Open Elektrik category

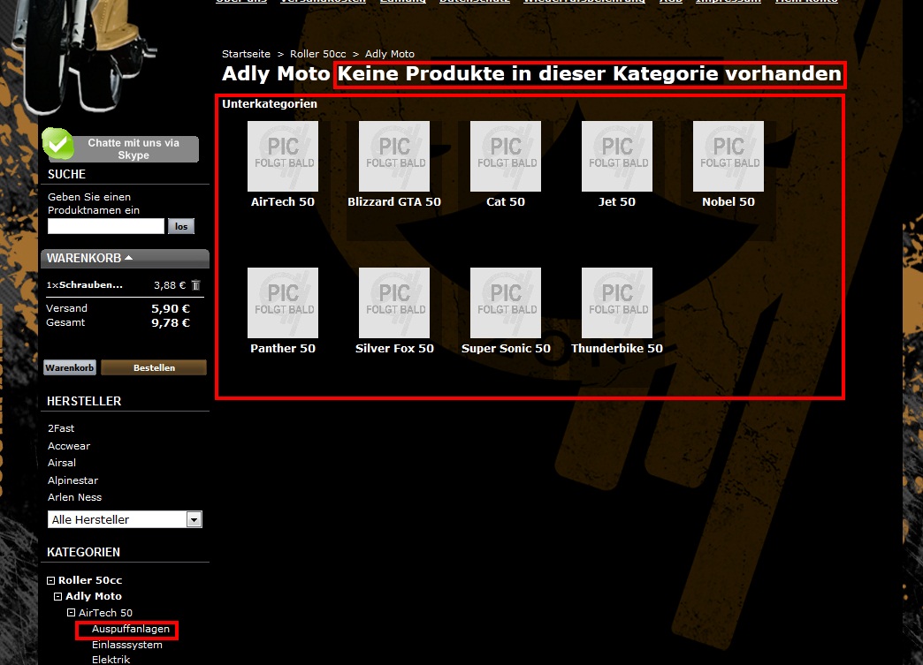click(111, 659)
